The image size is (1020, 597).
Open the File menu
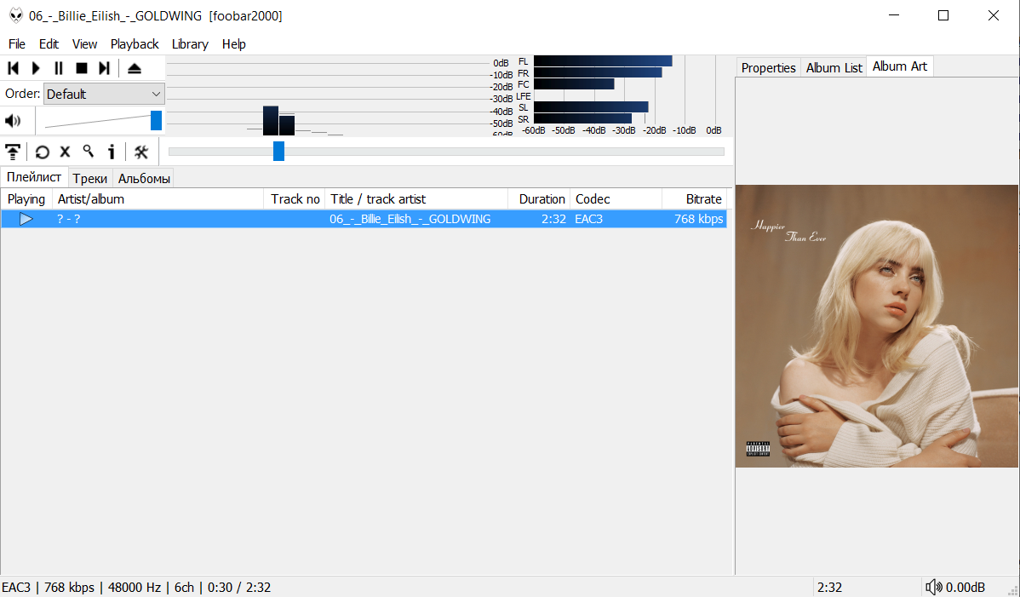(17, 44)
